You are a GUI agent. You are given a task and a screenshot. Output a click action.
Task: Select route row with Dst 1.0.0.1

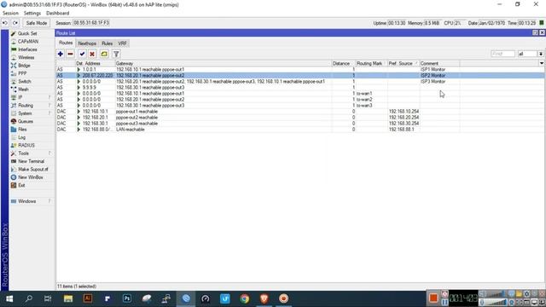click(x=299, y=70)
